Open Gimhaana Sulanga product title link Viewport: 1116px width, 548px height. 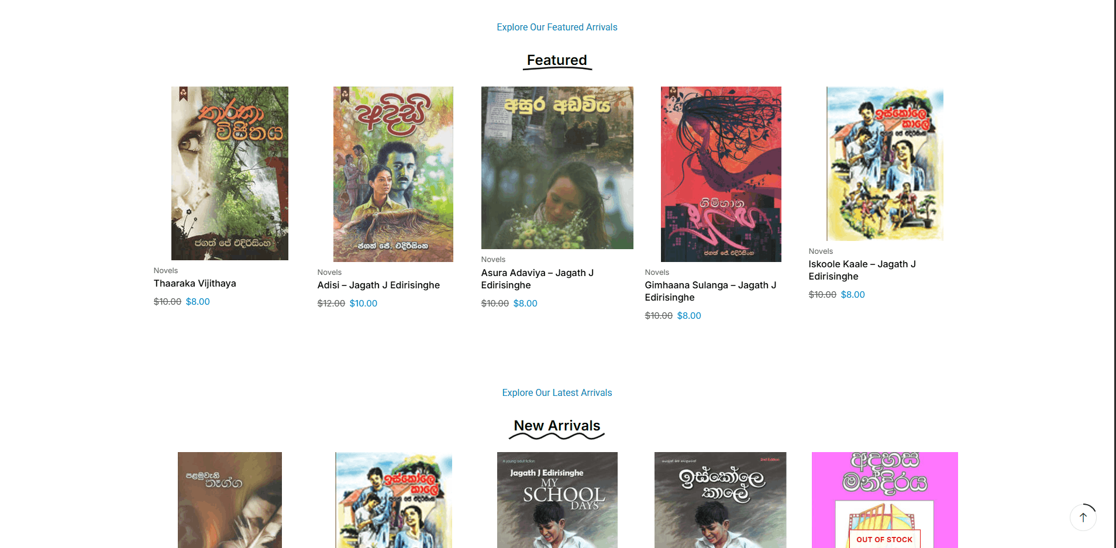click(710, 291)
